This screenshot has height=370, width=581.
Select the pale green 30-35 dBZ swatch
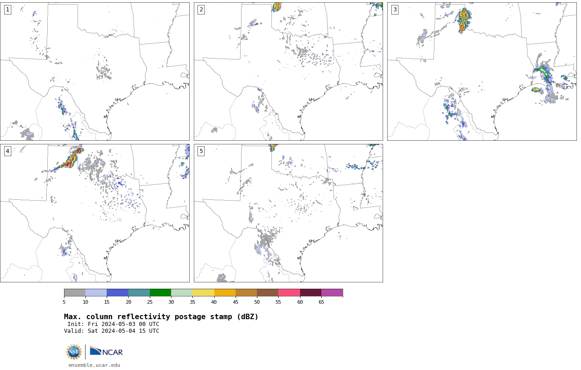click(x=182, y=292)
